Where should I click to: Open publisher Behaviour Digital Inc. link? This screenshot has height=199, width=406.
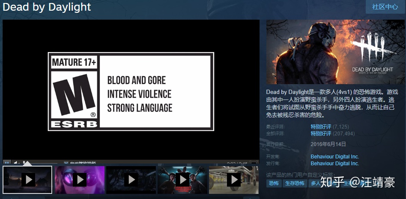335,164
